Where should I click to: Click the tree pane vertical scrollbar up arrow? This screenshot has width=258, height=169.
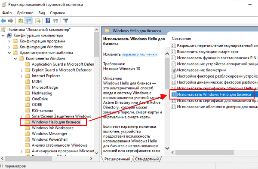pyautogui.click(x=97, y=30)
